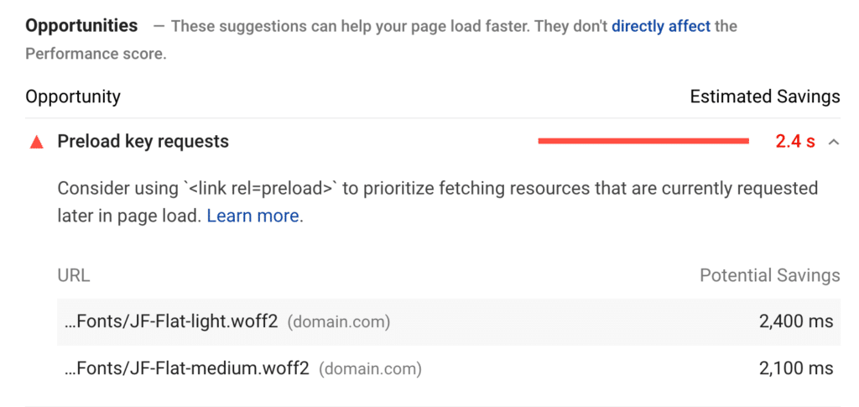Click the "Preload key requests" audit title
Viewport: 859px width, 407px height.
tap(143, 142)
